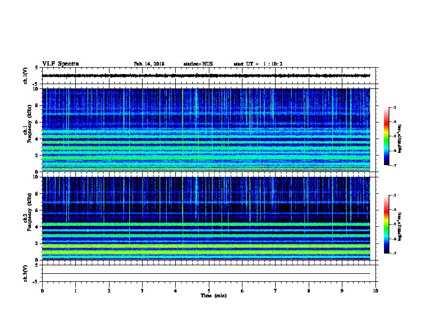Screen dimensions: 423x326
Task: Click the "station=HUS" label
Action: pos(198,64)
